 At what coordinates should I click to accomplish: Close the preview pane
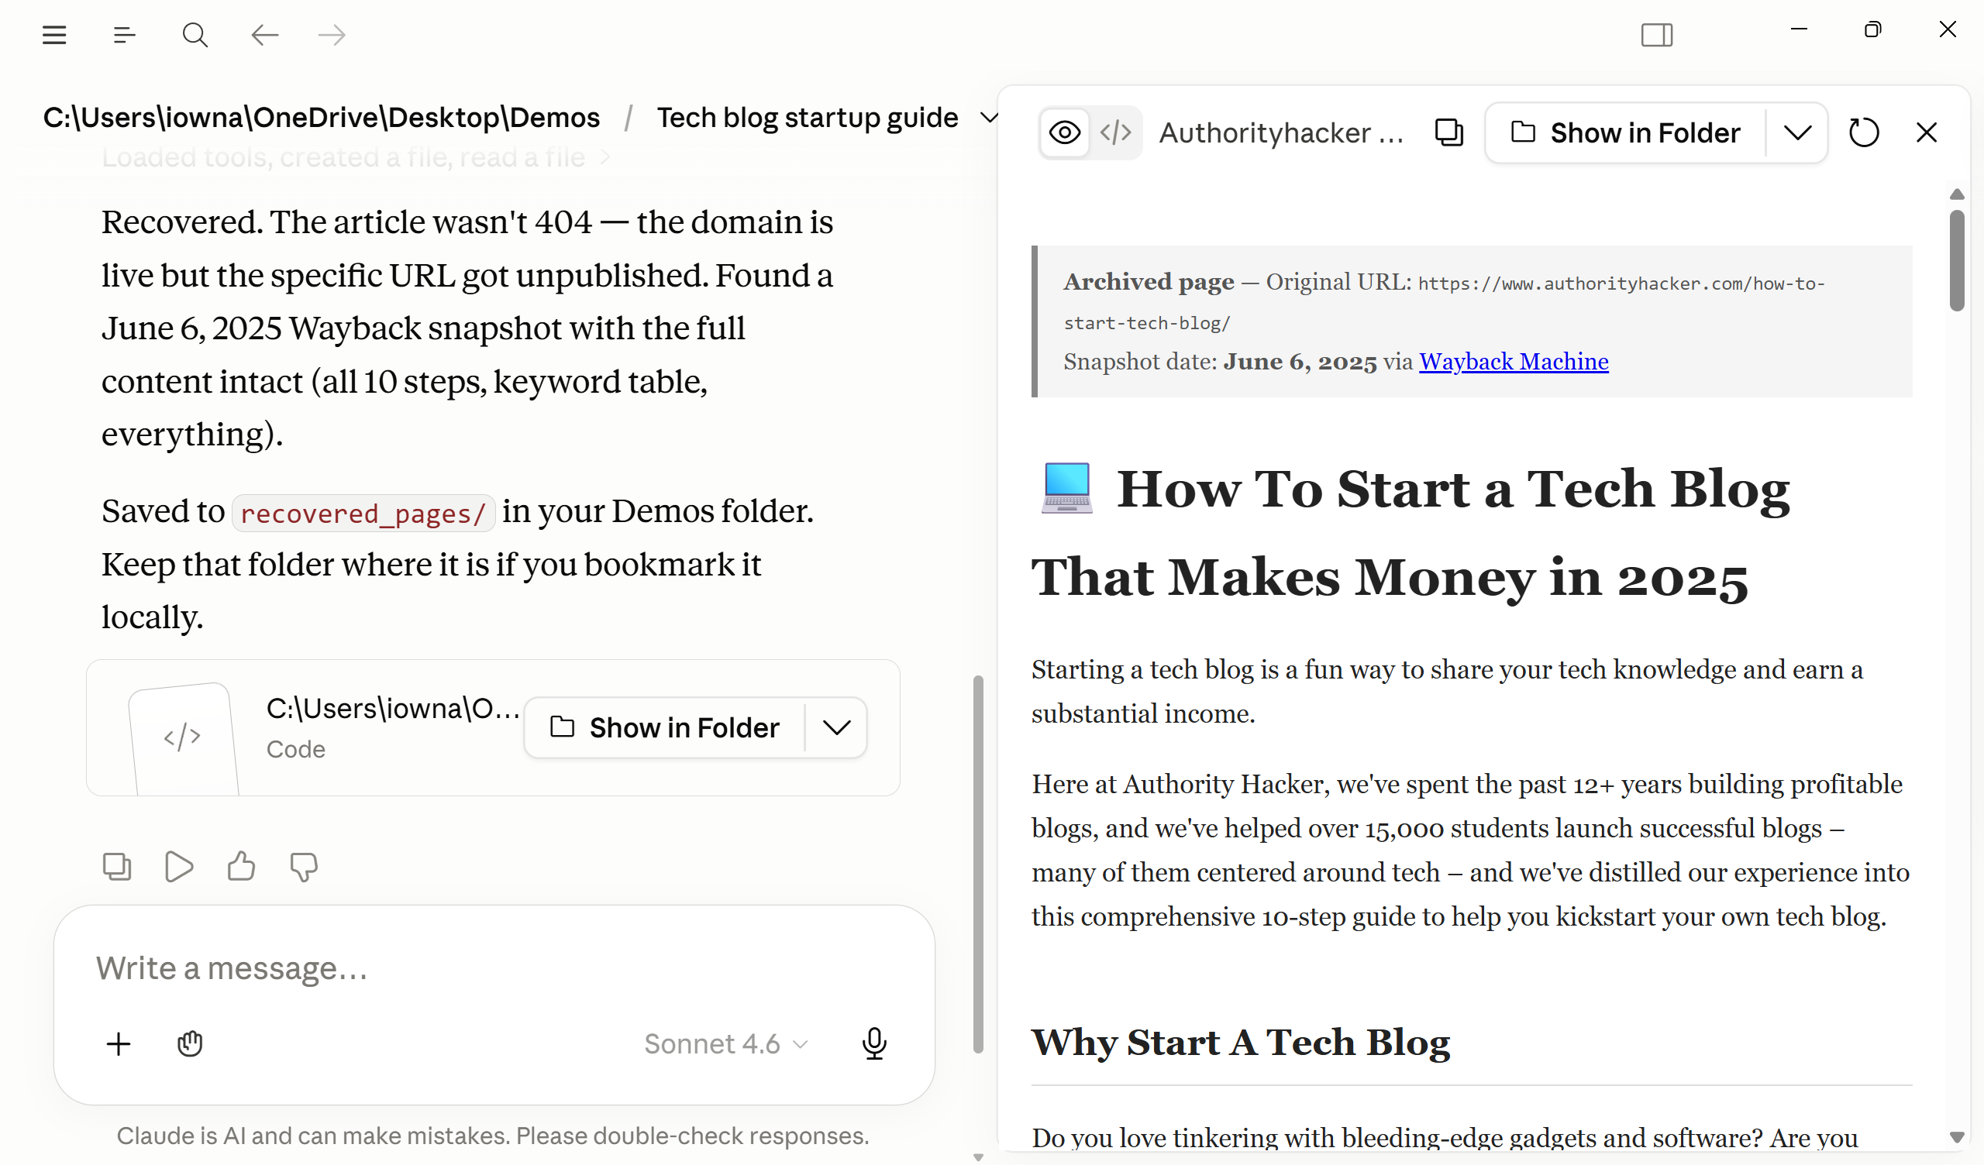click(x=1926, y=132)
